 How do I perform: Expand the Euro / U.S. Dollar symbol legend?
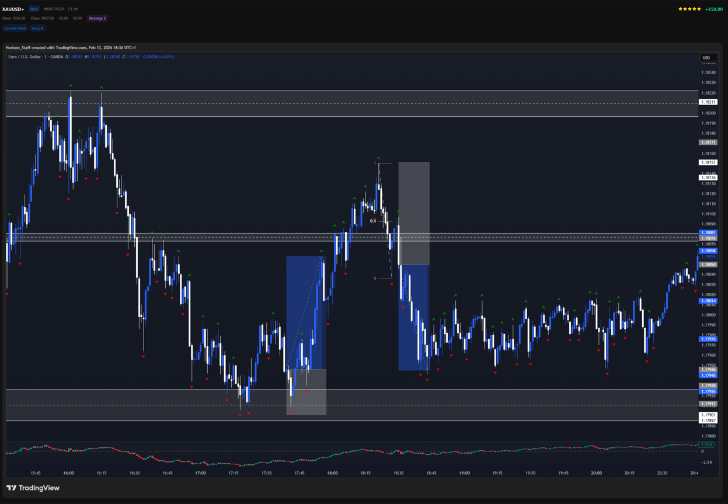click(35, 57)
